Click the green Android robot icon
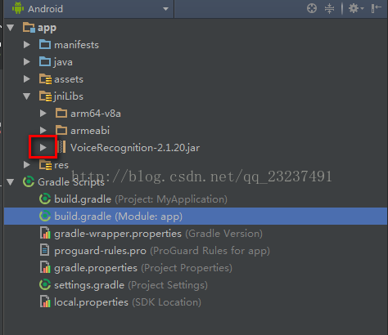 pyautogui.click(x=18, y=8)
